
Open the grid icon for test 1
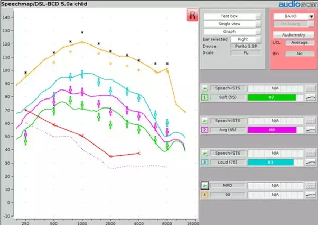[311, 88]
